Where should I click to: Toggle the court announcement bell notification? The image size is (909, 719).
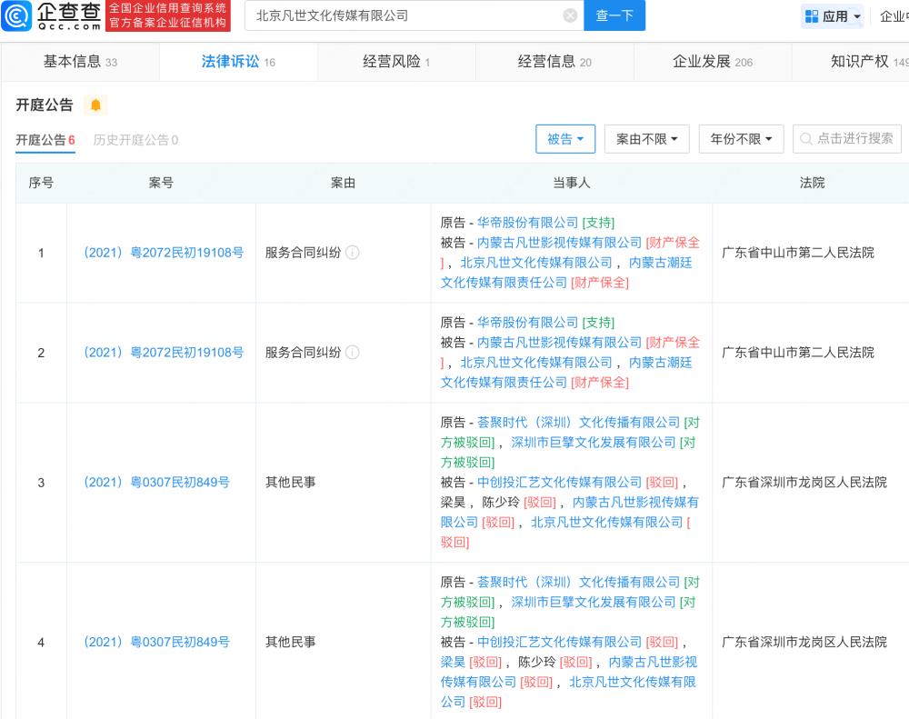95,105
